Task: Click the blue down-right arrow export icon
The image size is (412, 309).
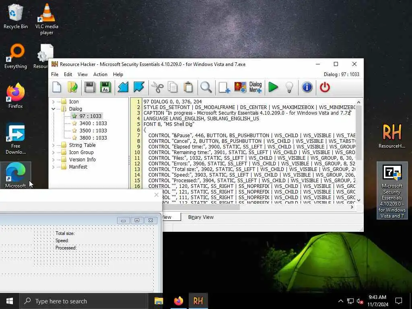Action: pyautogui.click(x=139, y=87)
